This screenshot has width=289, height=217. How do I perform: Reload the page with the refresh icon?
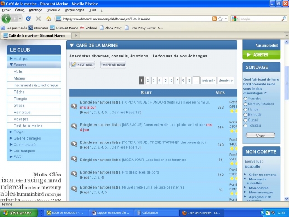point(28,19)
